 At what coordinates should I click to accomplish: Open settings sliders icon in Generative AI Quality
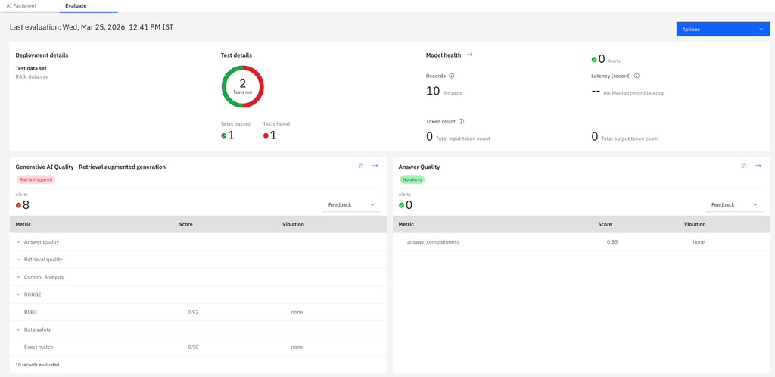(x=360, y=166)
